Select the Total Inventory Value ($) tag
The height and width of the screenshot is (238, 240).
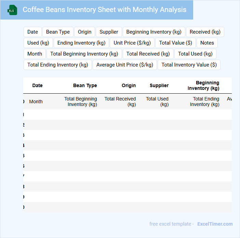click(189, 65)
